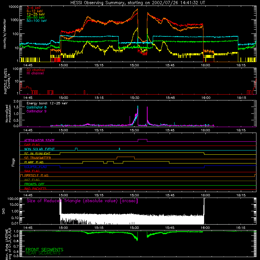Click the 0.9 tick on livetime plot
The height and width of the screenshot is (260, 260).
pyautogui.click(x=16, y=236)
